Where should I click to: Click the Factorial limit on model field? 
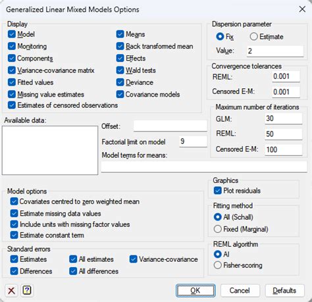click(x=193, y=141)
